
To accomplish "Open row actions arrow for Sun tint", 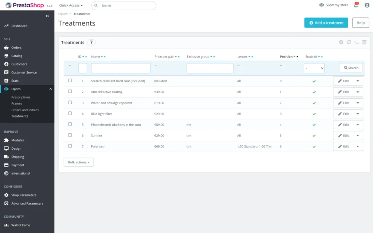I will point(358,135).
